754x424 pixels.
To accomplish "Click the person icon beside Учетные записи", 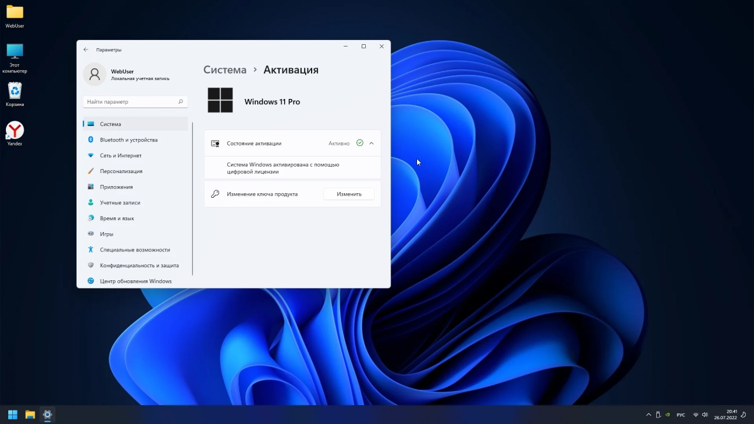I will tap(91, 203).
